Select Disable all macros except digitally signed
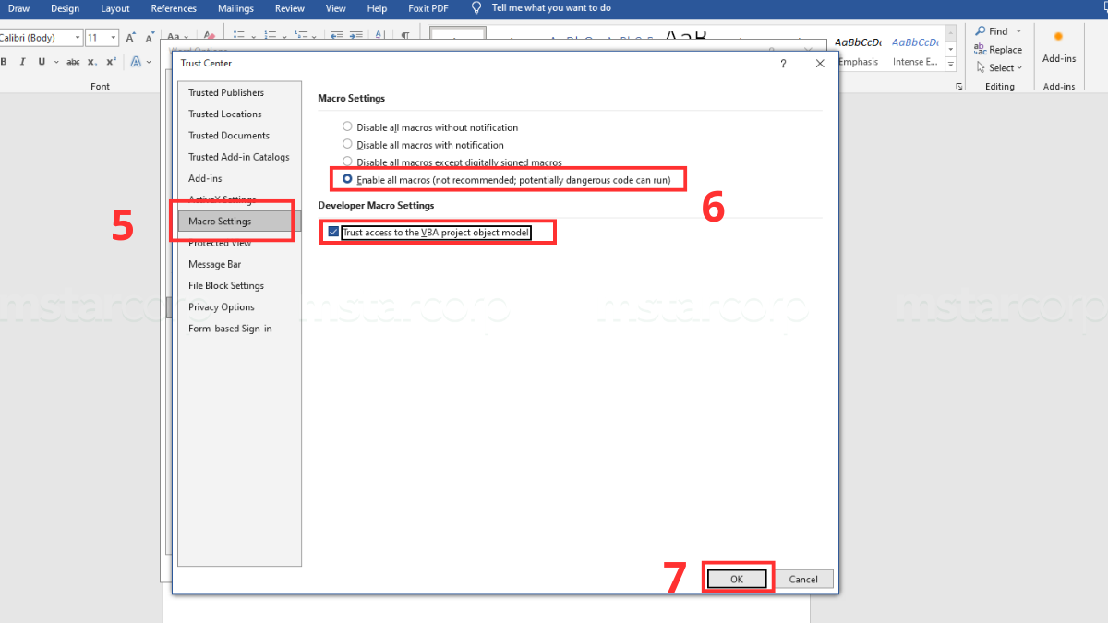The width and height of the screenshot is (1108, 623). point(347,162)
